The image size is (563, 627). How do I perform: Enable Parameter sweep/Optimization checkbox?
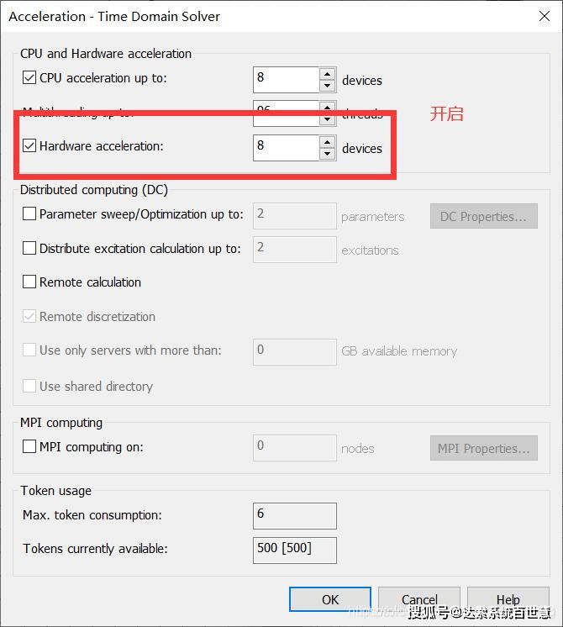pyautogui.click(x=29, y=214)
